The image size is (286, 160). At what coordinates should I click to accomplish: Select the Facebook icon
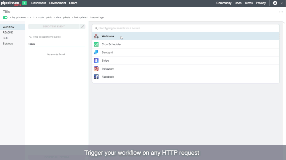(x=96, y=77)
